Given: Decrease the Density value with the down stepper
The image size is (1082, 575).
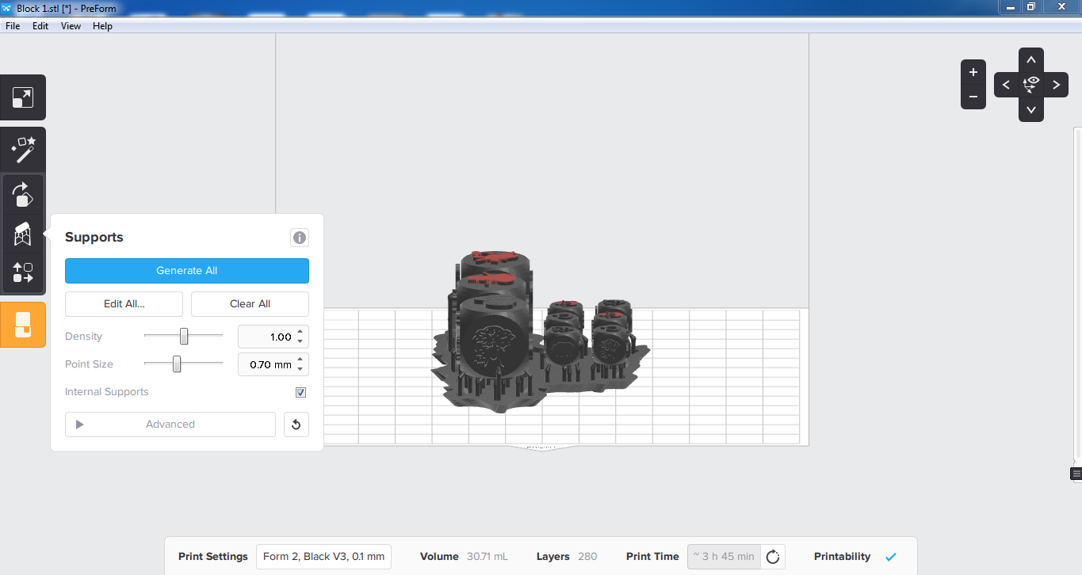Looking at the screenshot, I should 300,341.
